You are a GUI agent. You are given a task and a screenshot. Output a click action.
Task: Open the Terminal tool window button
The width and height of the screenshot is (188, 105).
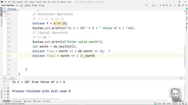click(37, 101)
